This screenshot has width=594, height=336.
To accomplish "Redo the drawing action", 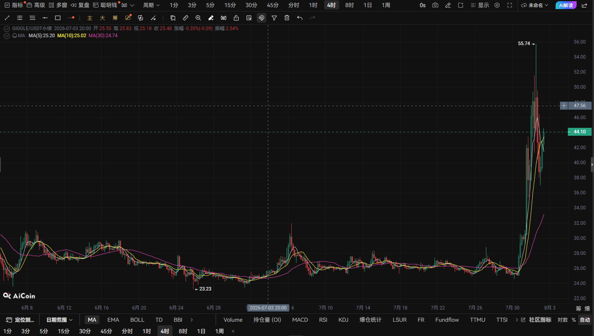I will coord(312,18).
